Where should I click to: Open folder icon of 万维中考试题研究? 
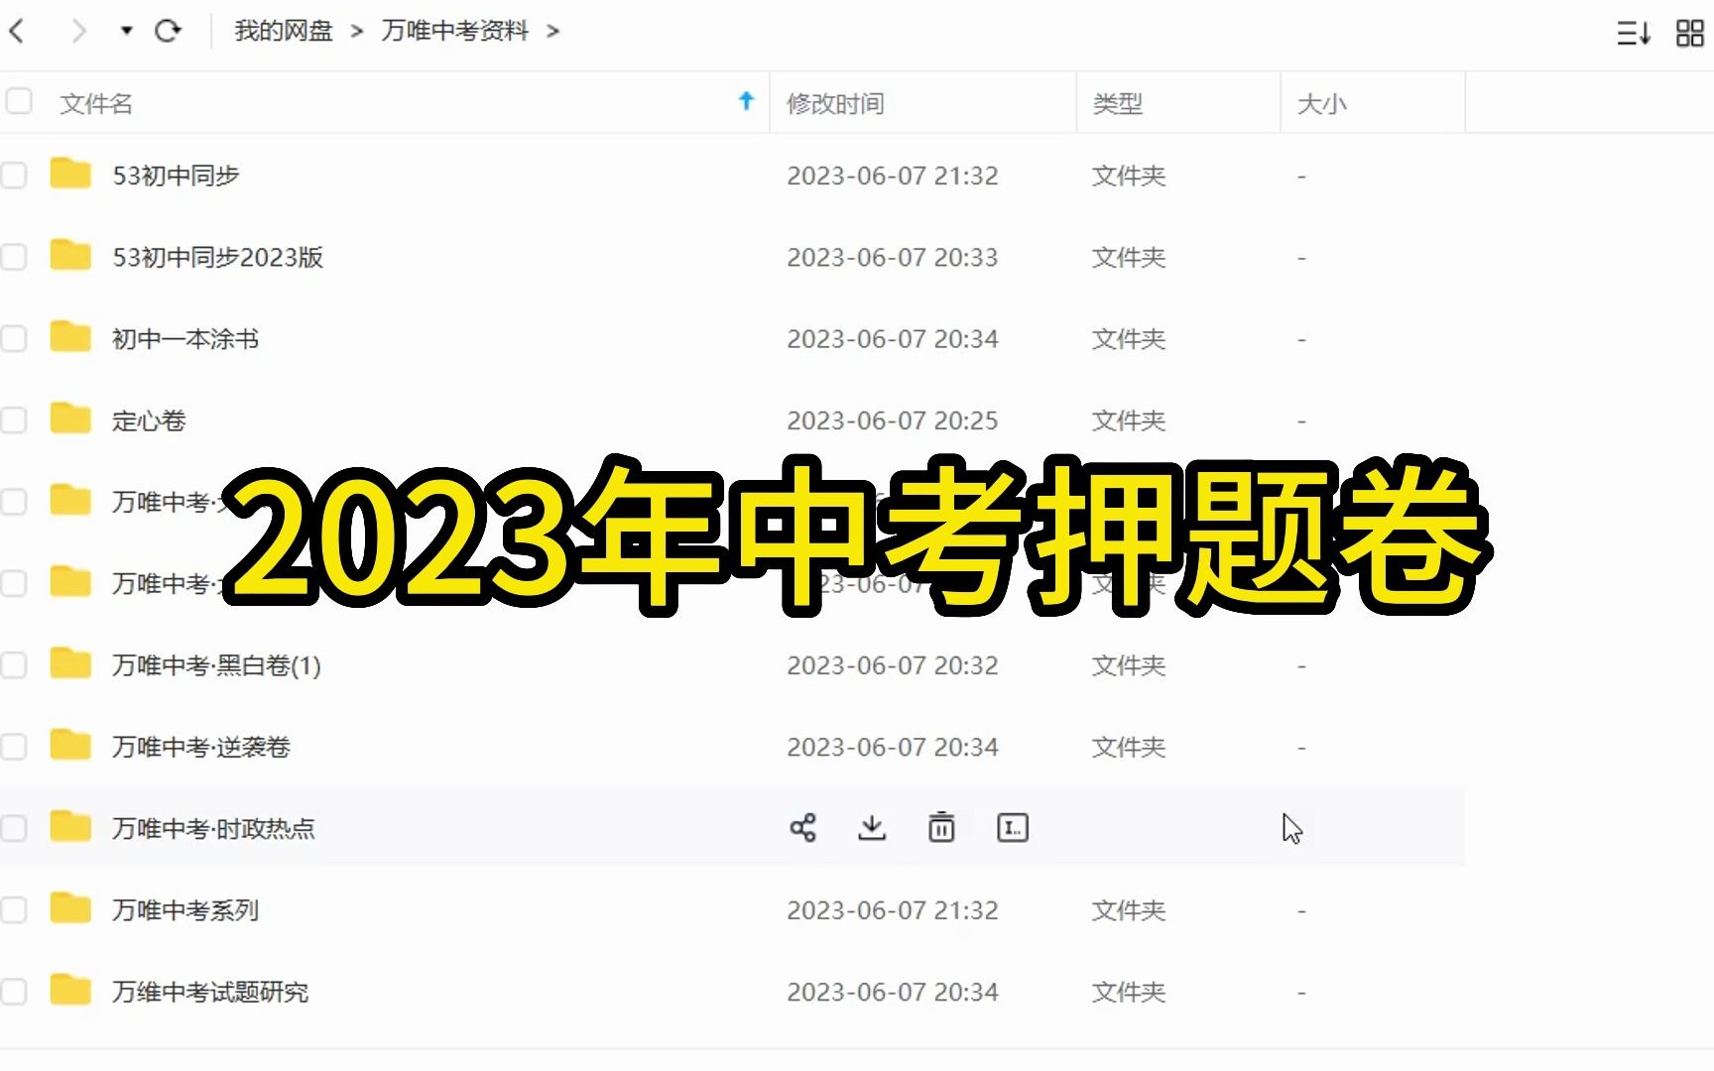pos(70,990)
